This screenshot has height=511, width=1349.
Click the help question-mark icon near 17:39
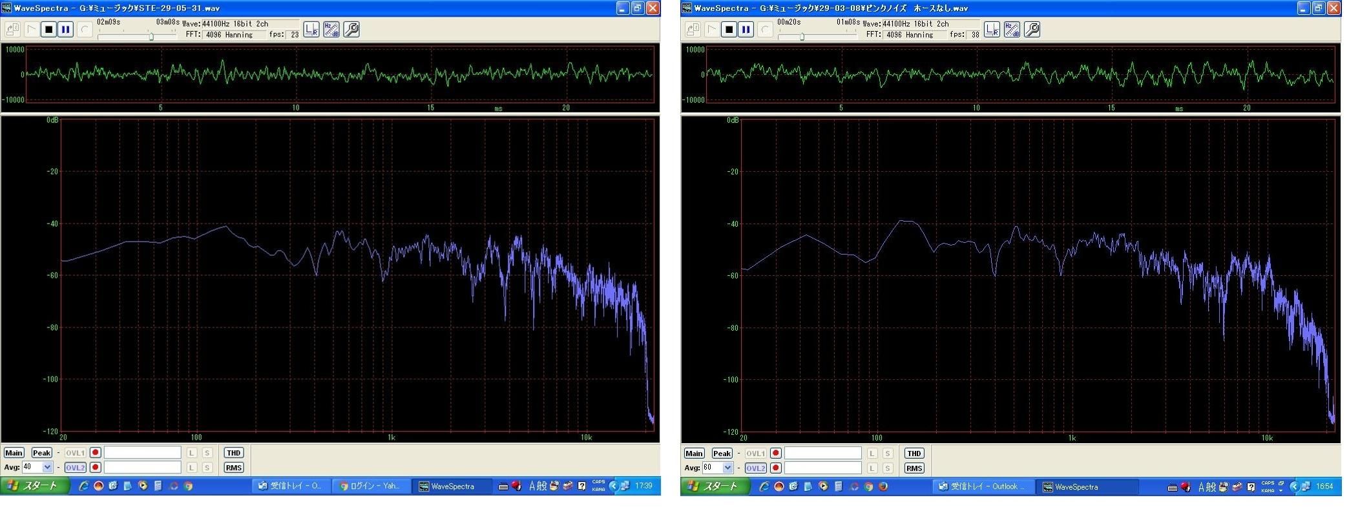coord(582,486)
